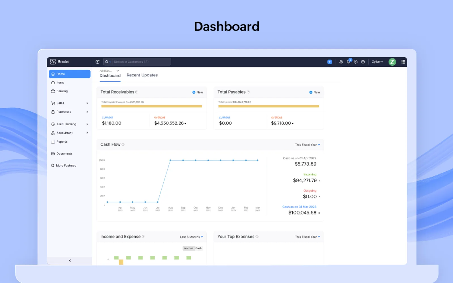Viewport: 453px width, 283px height.
Task: Open the settings gear icon
Action: coord(356,62)
